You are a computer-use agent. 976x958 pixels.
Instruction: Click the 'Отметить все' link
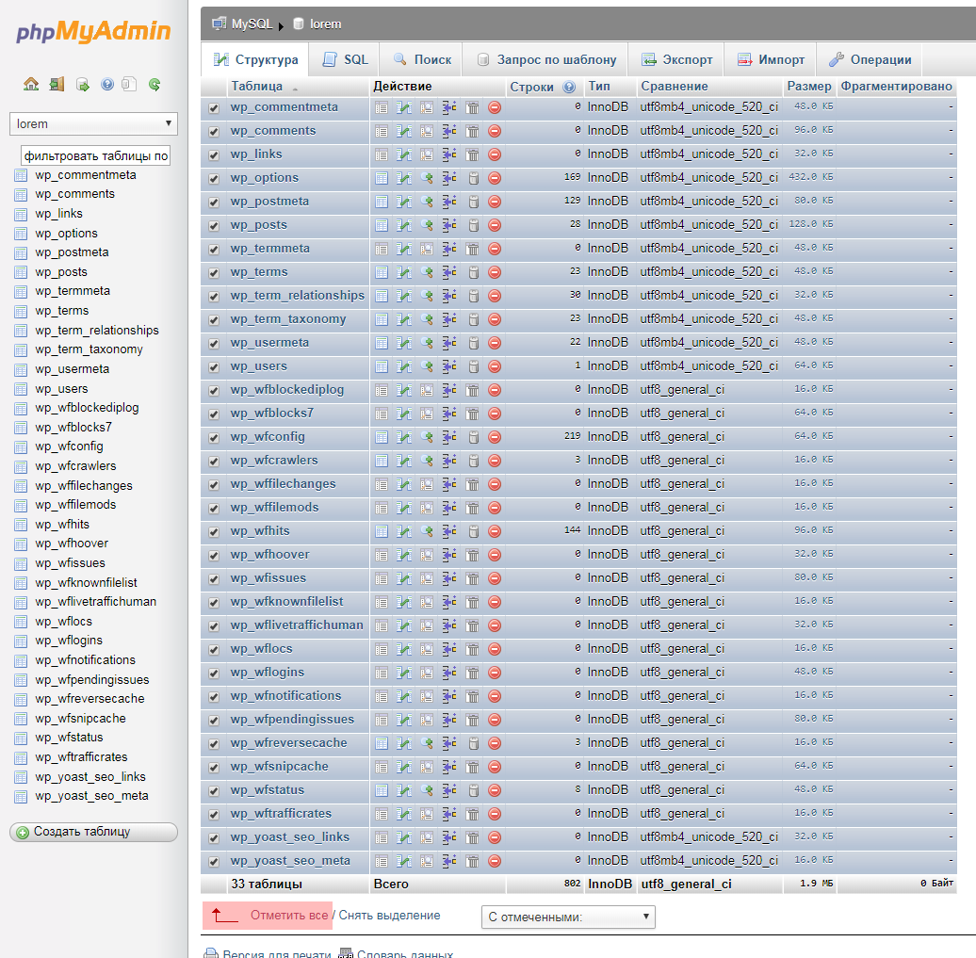click(289, 915)
